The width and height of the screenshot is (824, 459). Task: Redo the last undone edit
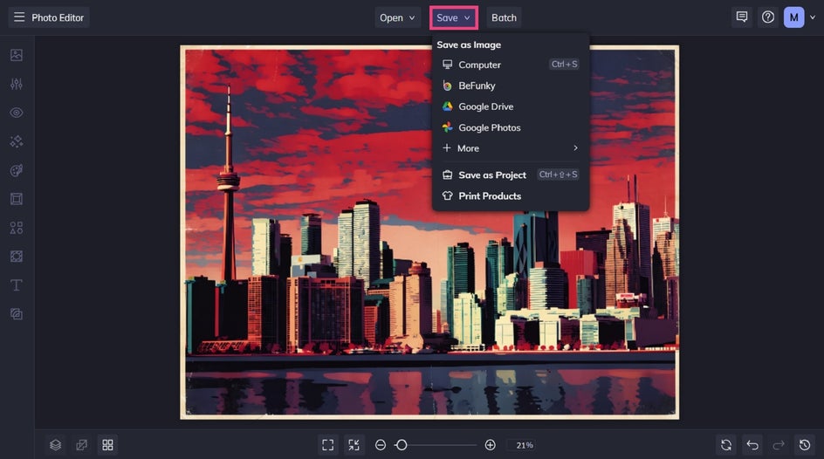pyautogui.click(x=779, y=445)
